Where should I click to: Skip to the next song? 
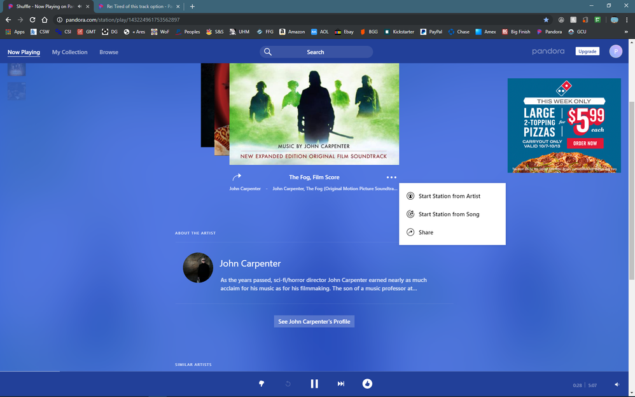[341, 384]
